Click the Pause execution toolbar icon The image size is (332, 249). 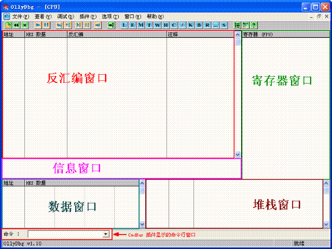click(46, 25)
